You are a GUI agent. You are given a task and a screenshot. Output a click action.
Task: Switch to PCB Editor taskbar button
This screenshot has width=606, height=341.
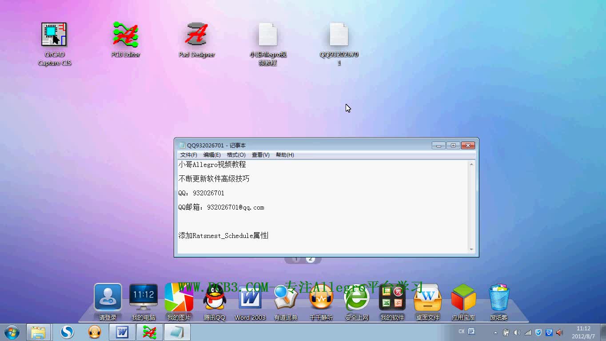pyautogui.click(x=150, y=332)
